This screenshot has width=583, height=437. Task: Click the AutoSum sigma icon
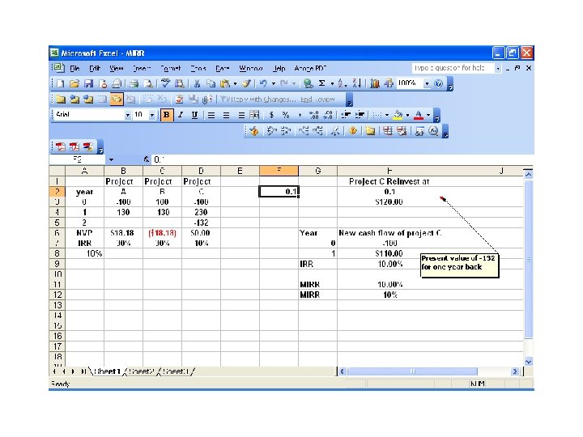click(322, 83)
